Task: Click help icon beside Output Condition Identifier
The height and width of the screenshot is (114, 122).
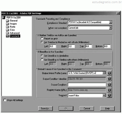Action: [x=109, y=79]
